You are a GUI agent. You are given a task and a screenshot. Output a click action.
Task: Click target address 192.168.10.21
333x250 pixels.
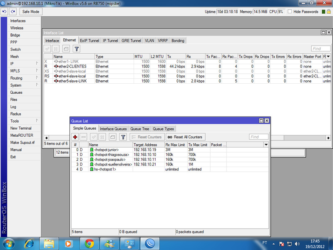[145, 164]
